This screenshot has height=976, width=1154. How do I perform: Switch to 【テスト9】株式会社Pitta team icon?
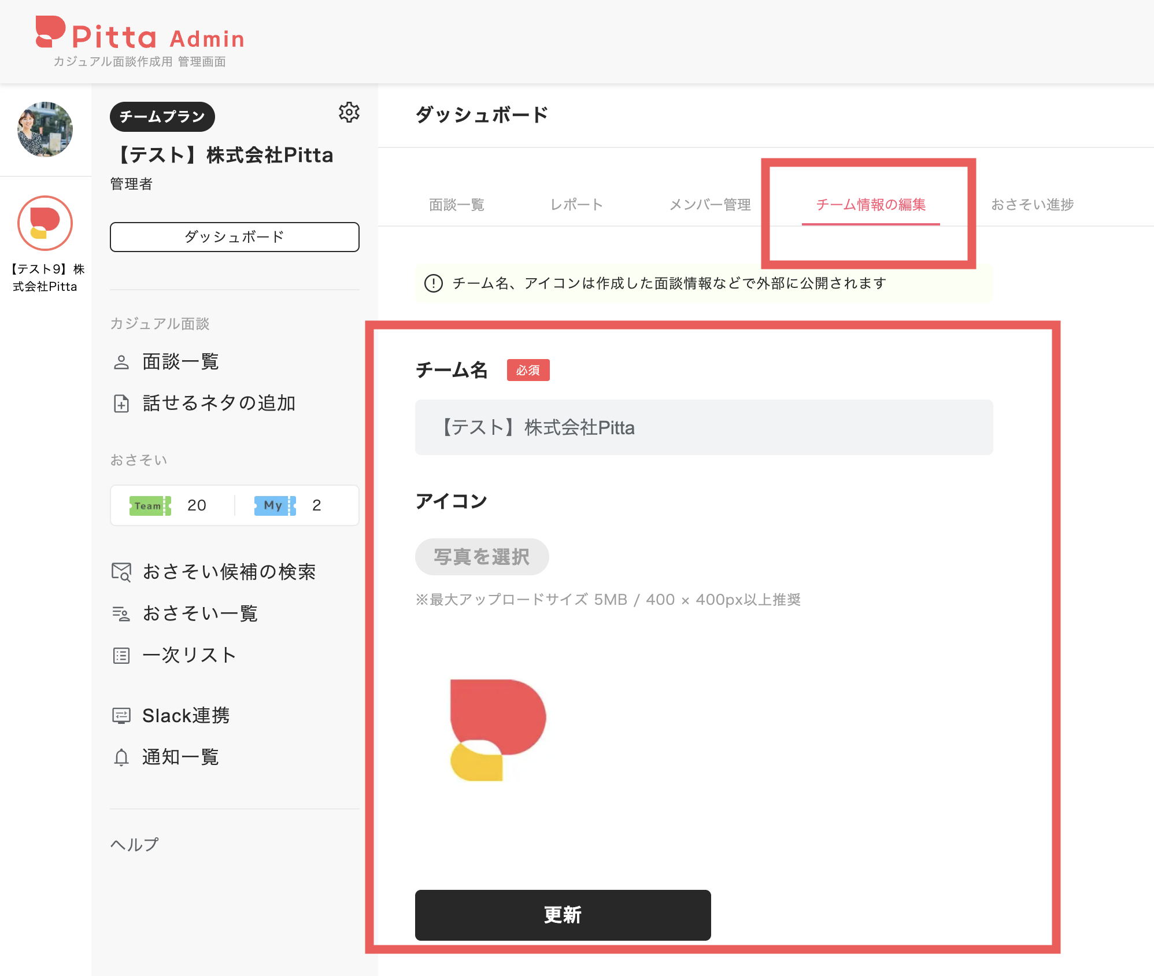(45, 223)
